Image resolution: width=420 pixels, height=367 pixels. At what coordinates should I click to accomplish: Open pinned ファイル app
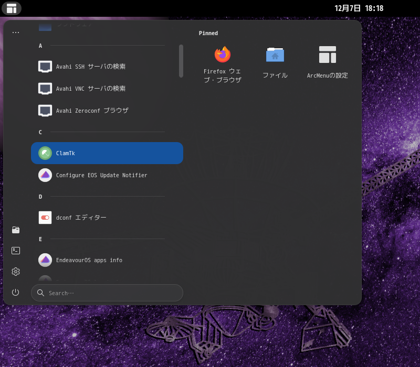coord(275,63)
